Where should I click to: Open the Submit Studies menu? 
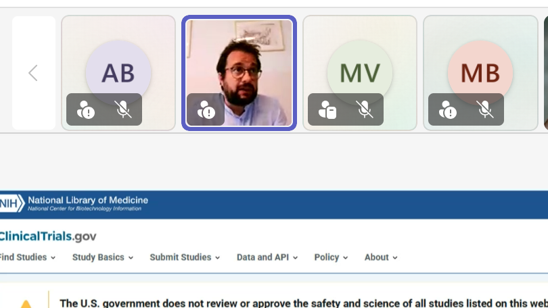coord(185,257)
